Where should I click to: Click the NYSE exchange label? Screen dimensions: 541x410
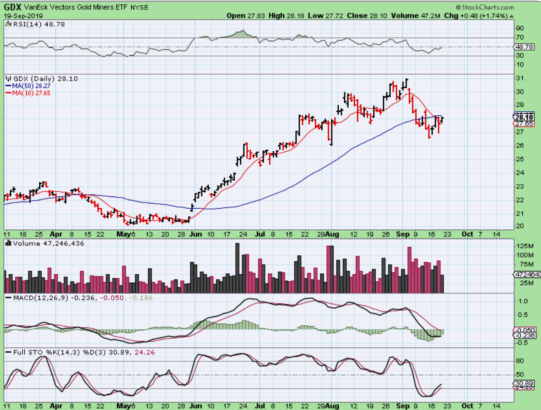(x=139, y=7)
